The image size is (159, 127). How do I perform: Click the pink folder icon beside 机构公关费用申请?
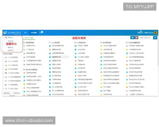pos(127,61)
